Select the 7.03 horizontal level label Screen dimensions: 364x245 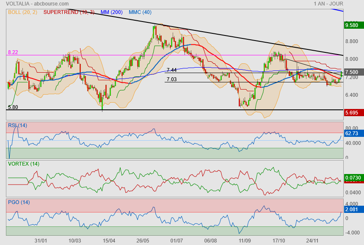click(x=171, y=79)
